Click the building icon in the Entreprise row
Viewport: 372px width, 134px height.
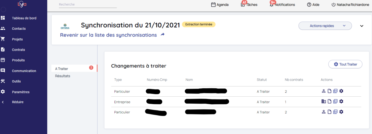pos(323,102)
